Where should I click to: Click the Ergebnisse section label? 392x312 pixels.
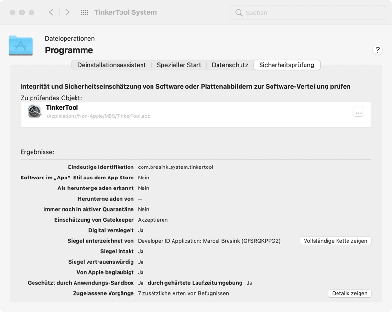(x=37, y=152)
